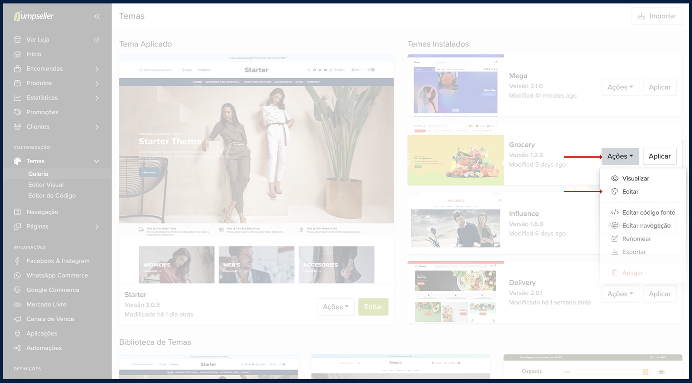The height and width of the screenshot is (383, 692).
Task: Click the Influence theme thumbnail
Action: (x=455, y=223)
